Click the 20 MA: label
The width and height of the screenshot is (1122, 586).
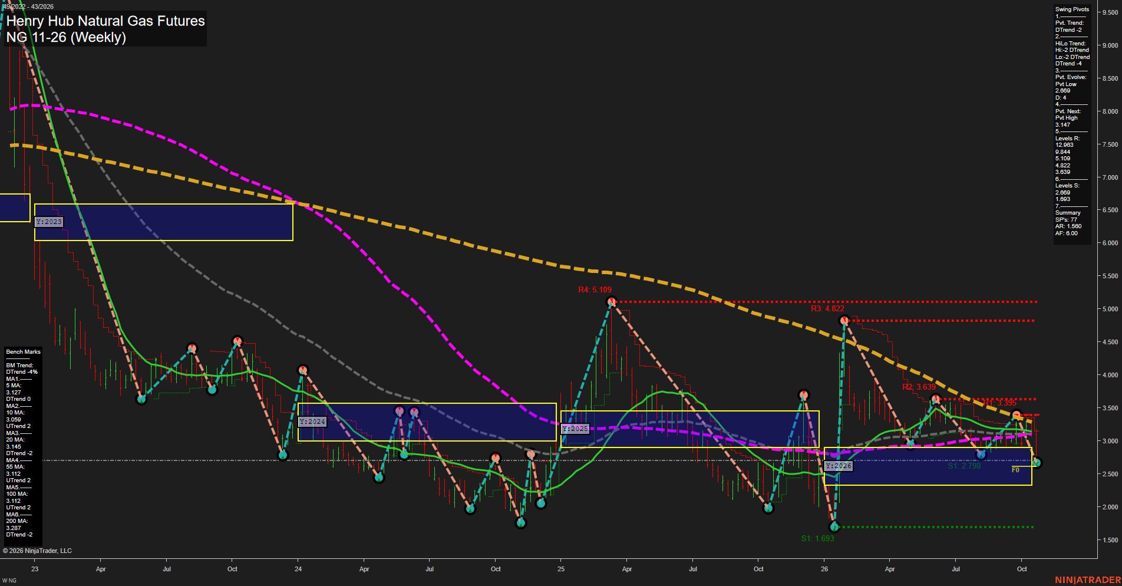click(15, 440)
